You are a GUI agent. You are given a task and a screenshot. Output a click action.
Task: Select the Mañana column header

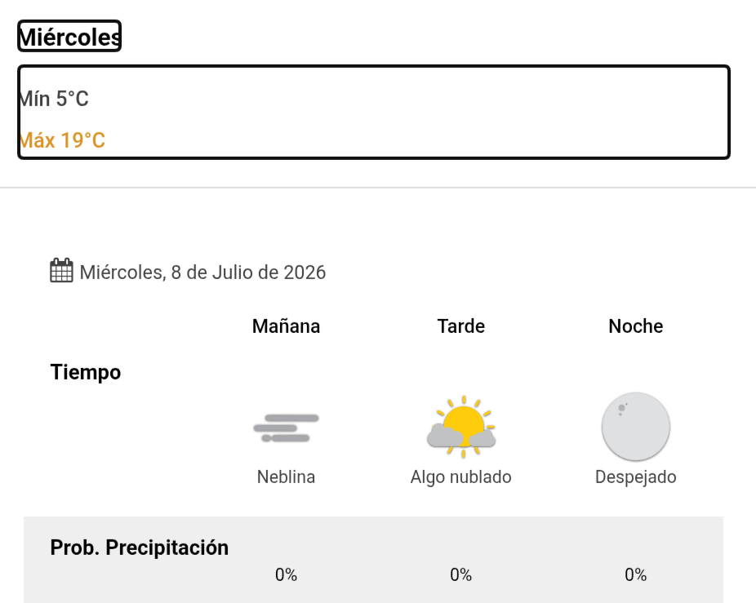pos(286,326)
